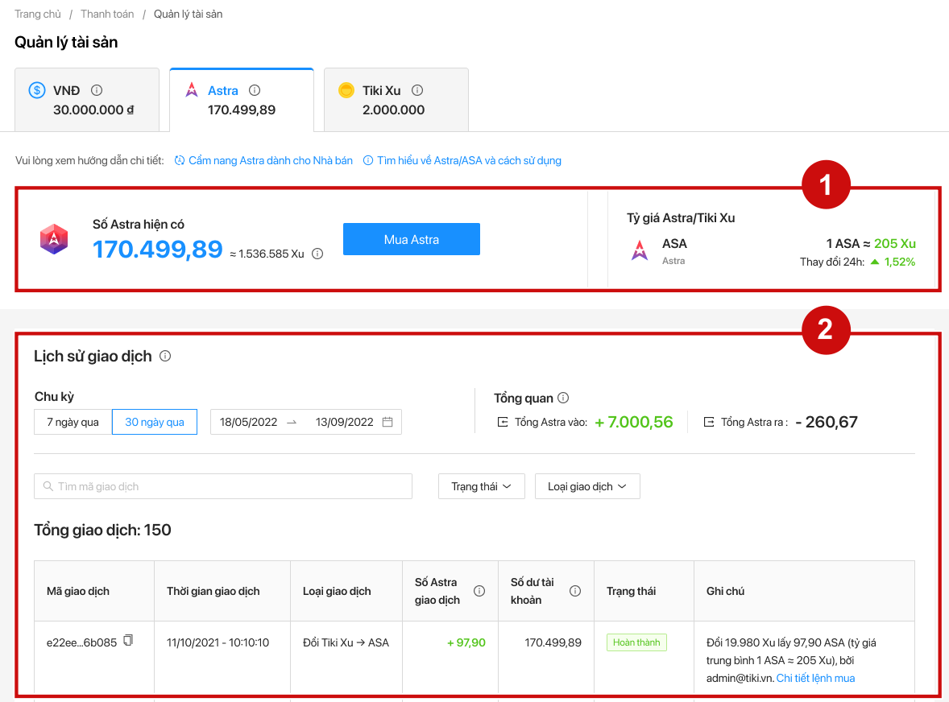Click the Mua Astra button
The image size is (949, 702).
click(x=412, y=239)
